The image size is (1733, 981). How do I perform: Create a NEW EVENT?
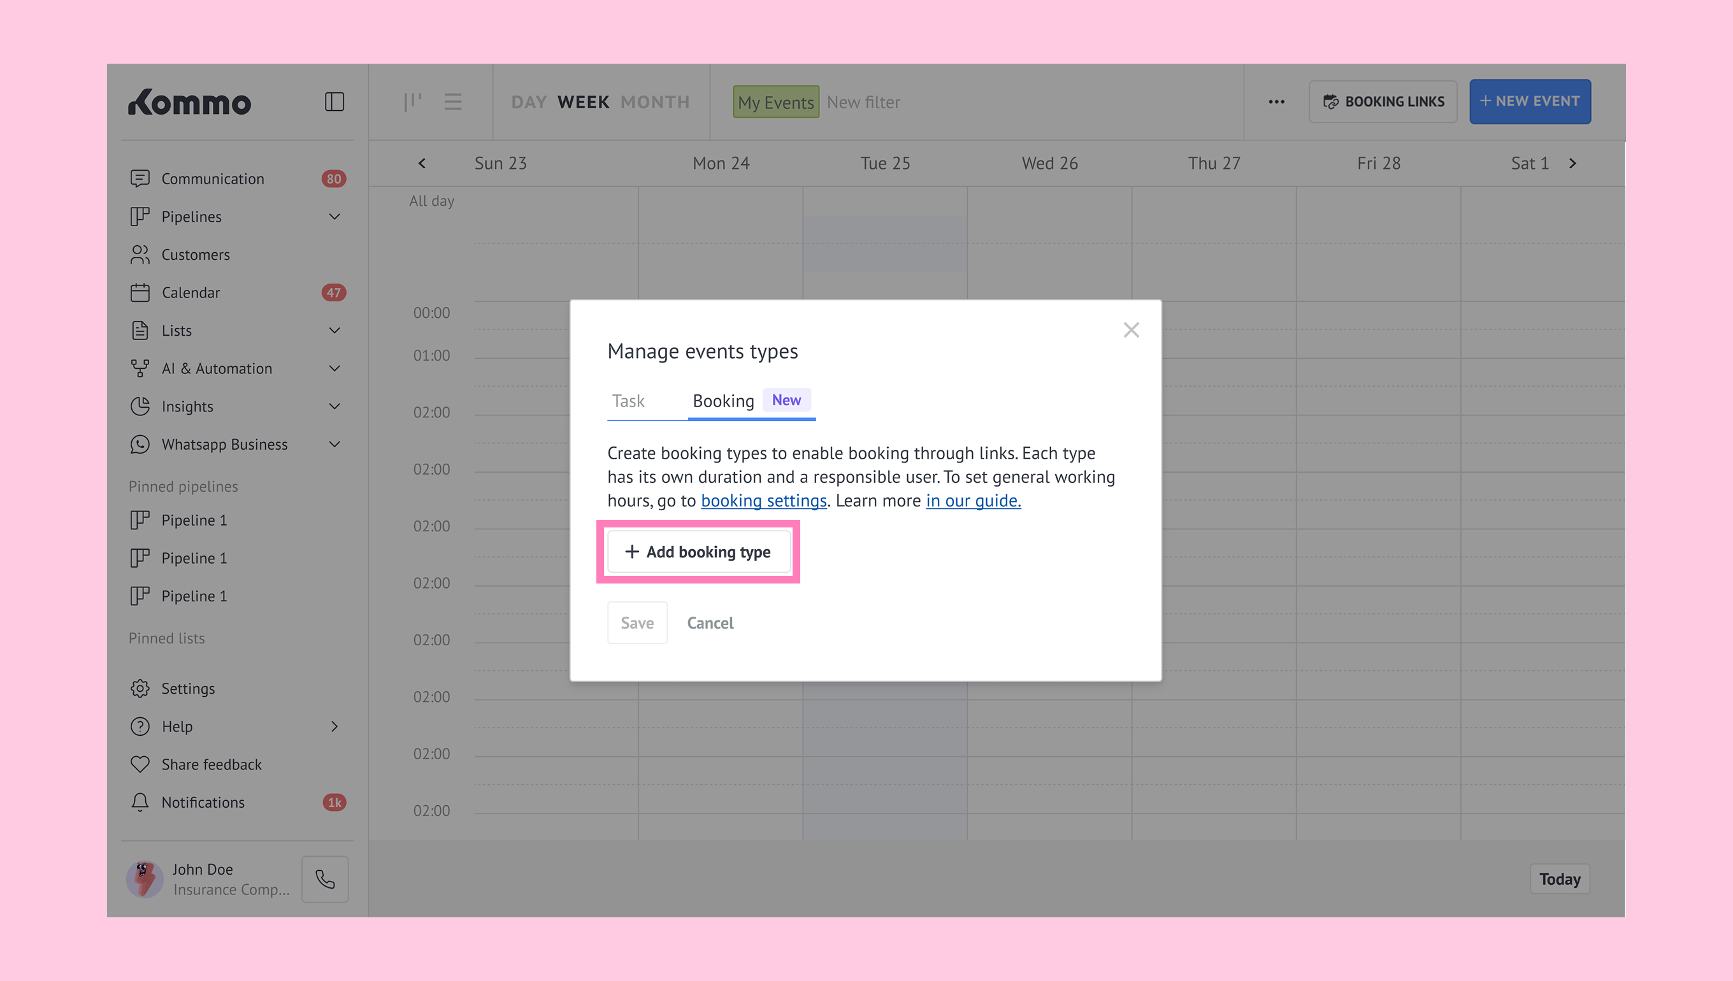click(1530, 102)
